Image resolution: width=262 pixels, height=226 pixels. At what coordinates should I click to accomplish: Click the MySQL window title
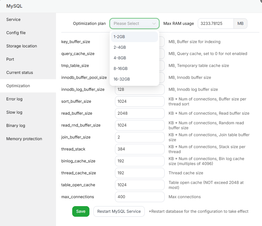(x=14, y=6)
